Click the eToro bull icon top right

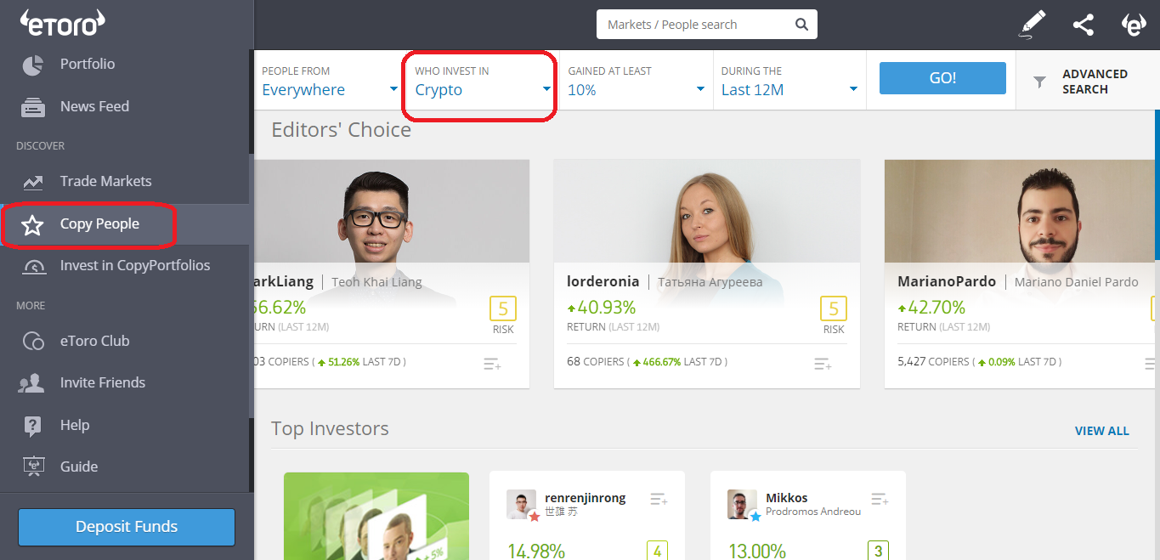click(x=1134, y=25)
